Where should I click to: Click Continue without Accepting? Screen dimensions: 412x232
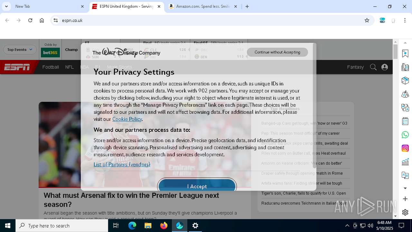click(x=277, y=52)
